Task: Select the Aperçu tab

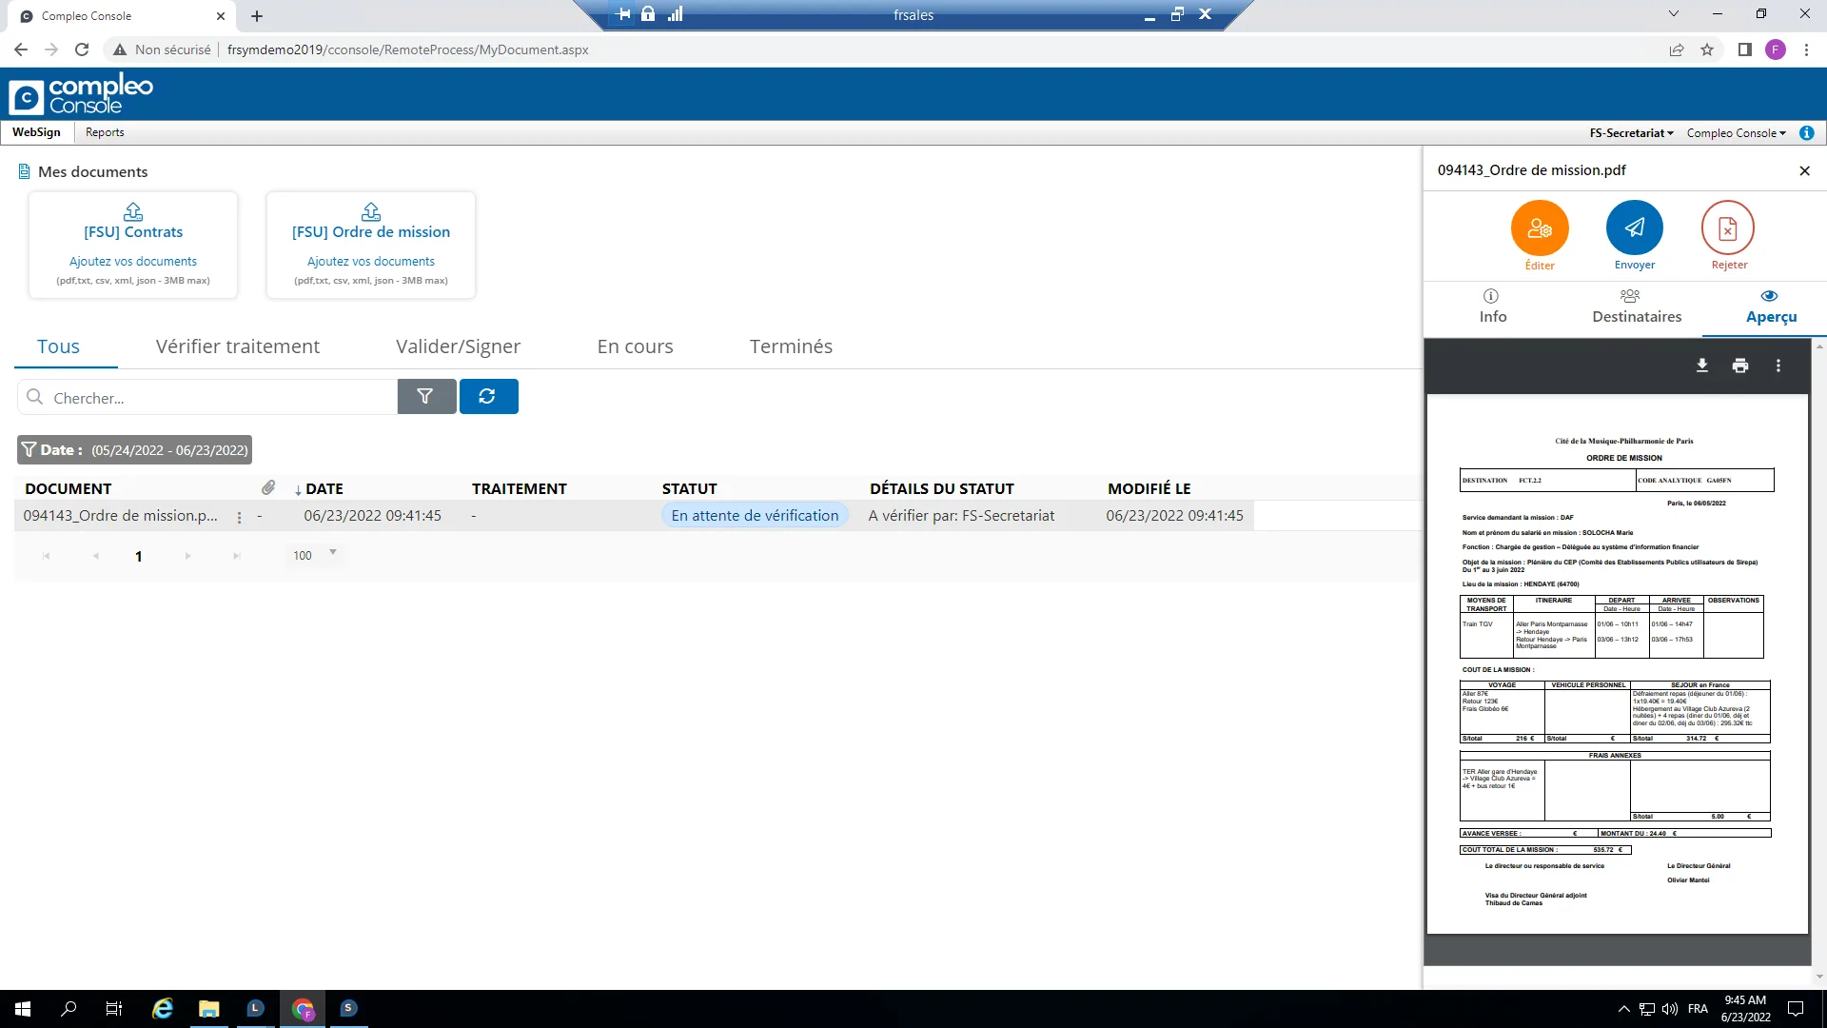Action: (1771, 306)
